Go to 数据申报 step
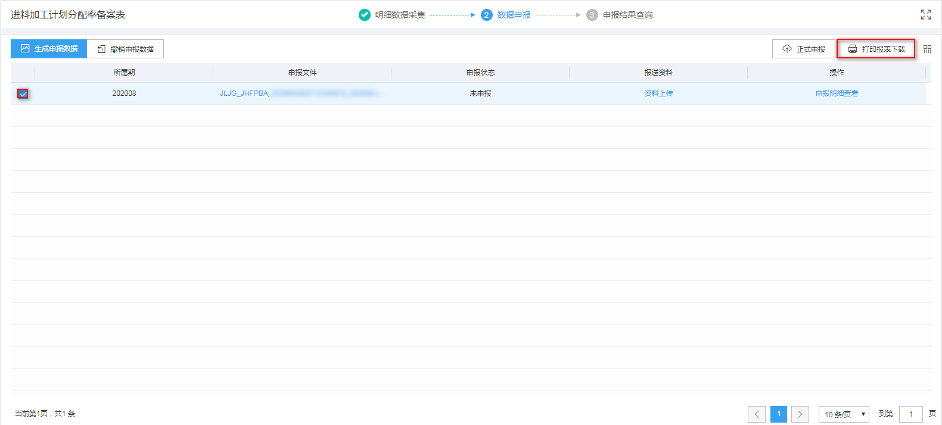Viewport: 942px width, 425px height. pyautogui.click(x=514, y=15)
